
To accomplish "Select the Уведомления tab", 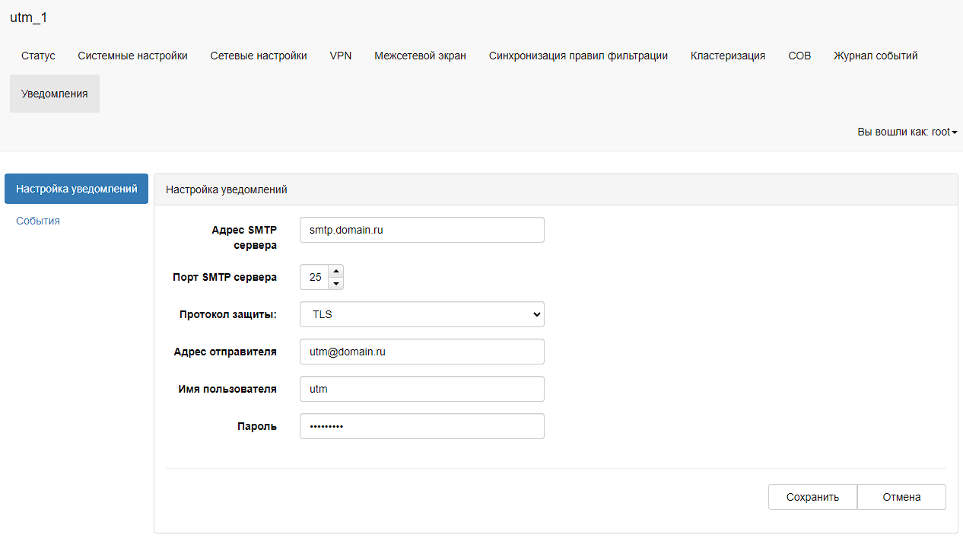I will 55,94.
